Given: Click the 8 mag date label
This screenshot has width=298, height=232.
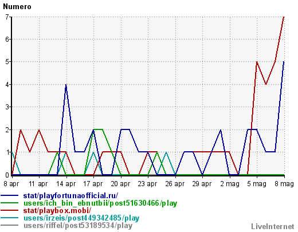Looking at the screenshot, I should click(x=284, y=184).
